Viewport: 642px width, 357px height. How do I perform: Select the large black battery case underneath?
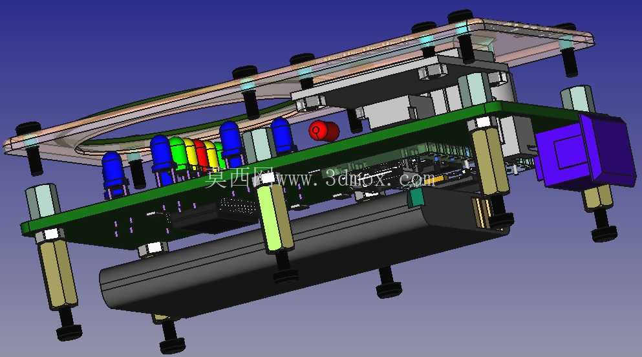tap(303, 254)
